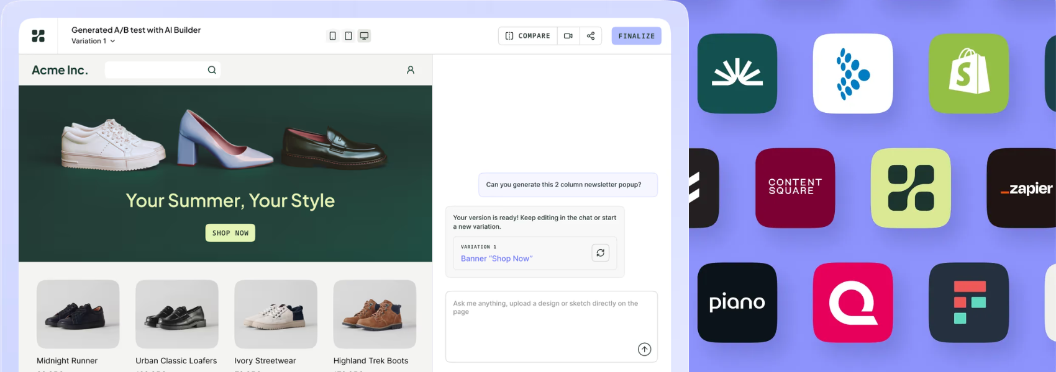The image size is (1056, 372).
Task: Click the search magnifier icon in Acme header
Action: pyautogui.click(x=212, y=70)
